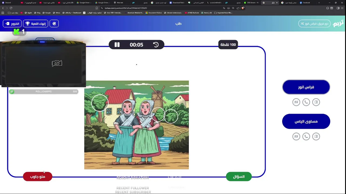Click the share page icon
The width and height of the screenshot is (346, 194).
click(x=238, y=8)
